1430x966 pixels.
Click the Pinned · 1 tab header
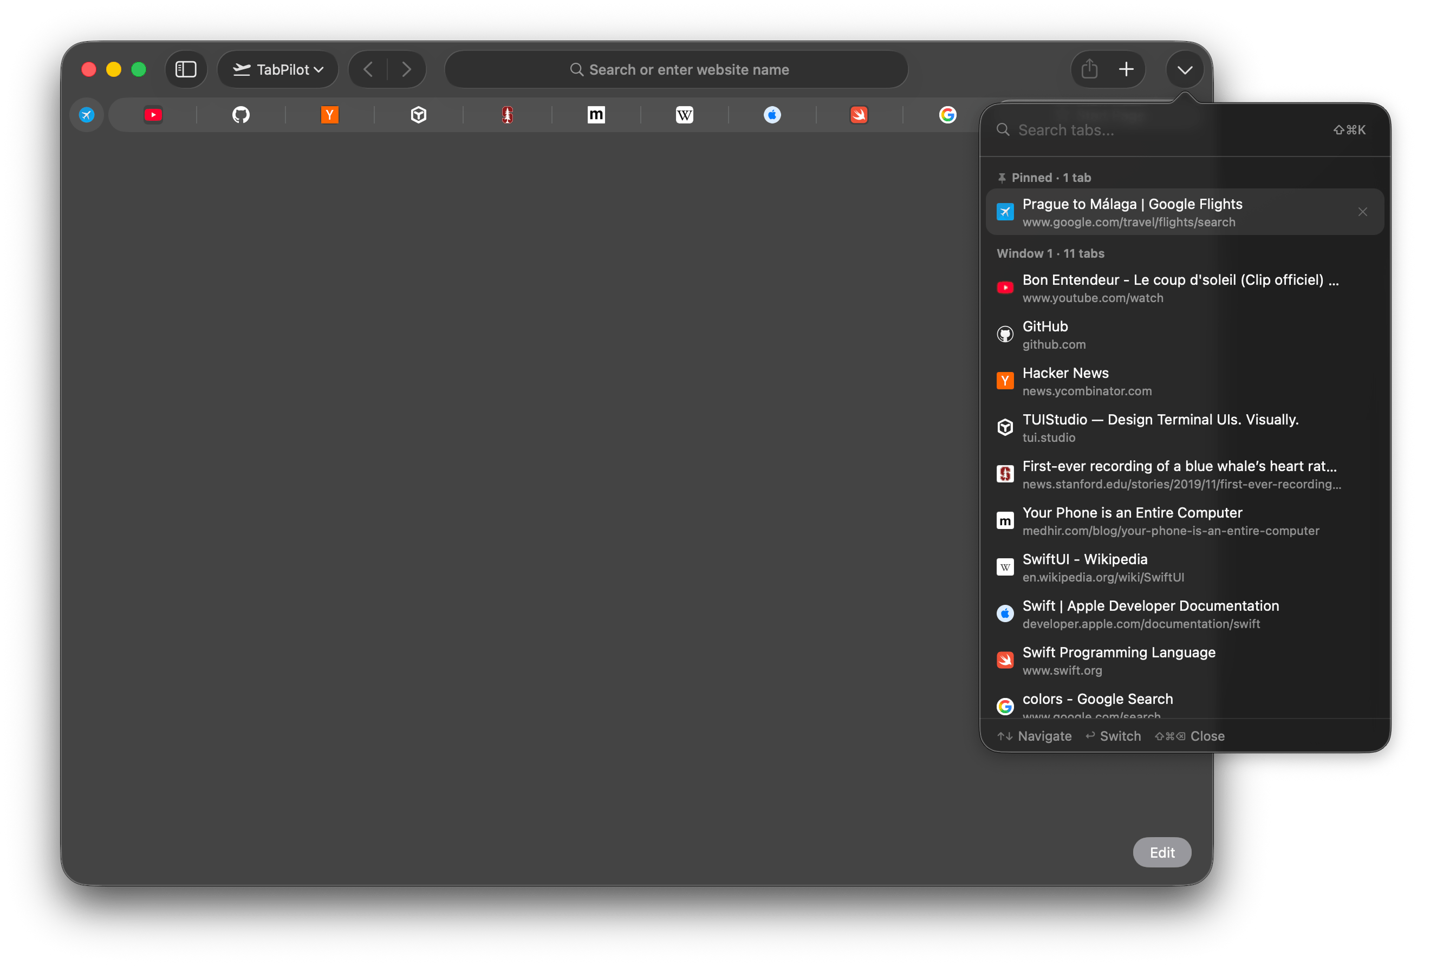coord(1044,178)
